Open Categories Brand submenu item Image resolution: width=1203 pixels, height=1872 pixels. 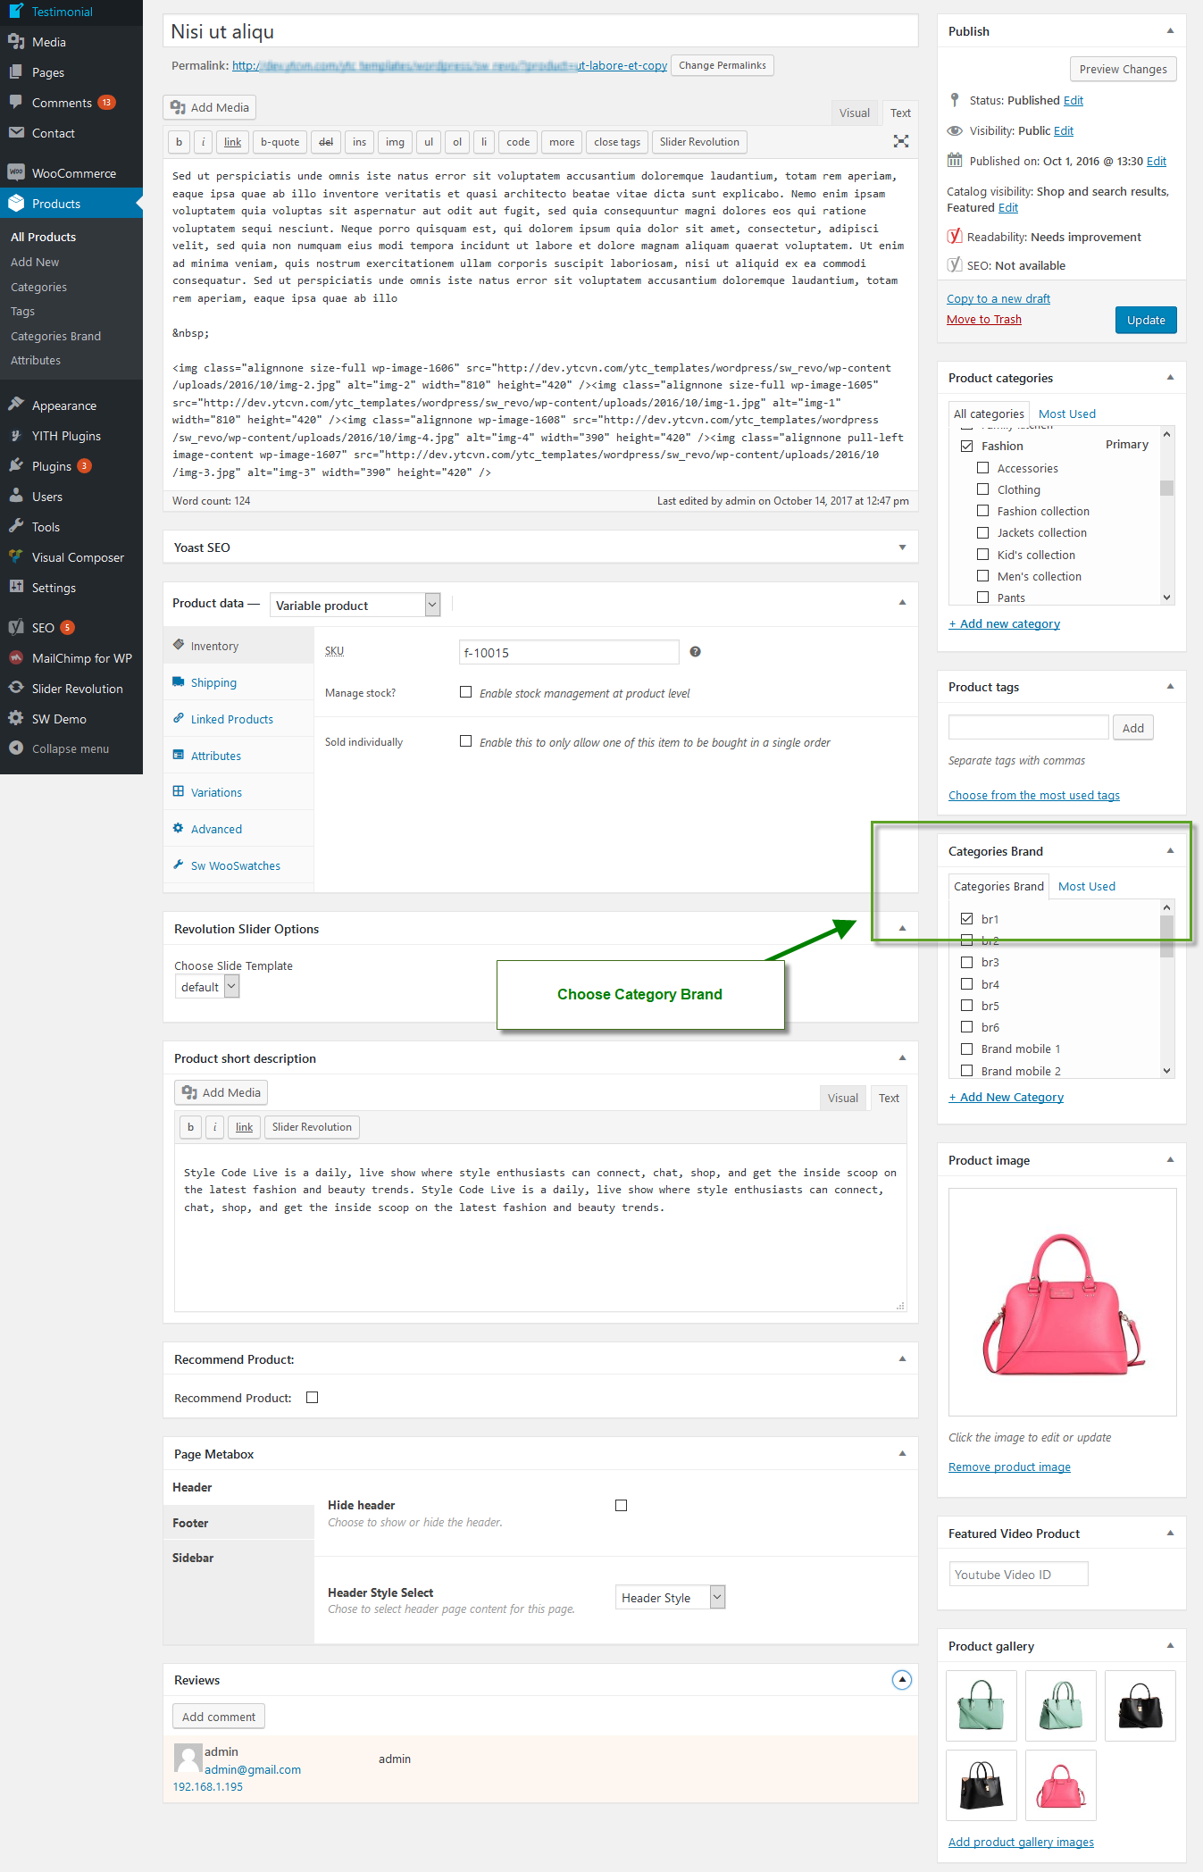point(55,336)
